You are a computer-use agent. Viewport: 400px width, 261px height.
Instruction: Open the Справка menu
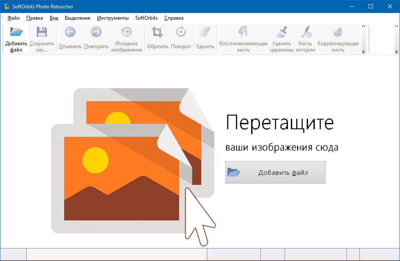pyautogui.click(x=173, y=18)
